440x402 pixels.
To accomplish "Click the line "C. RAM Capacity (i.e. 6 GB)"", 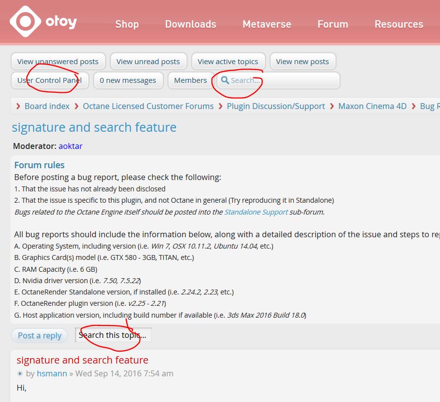I will click(56, 269).
